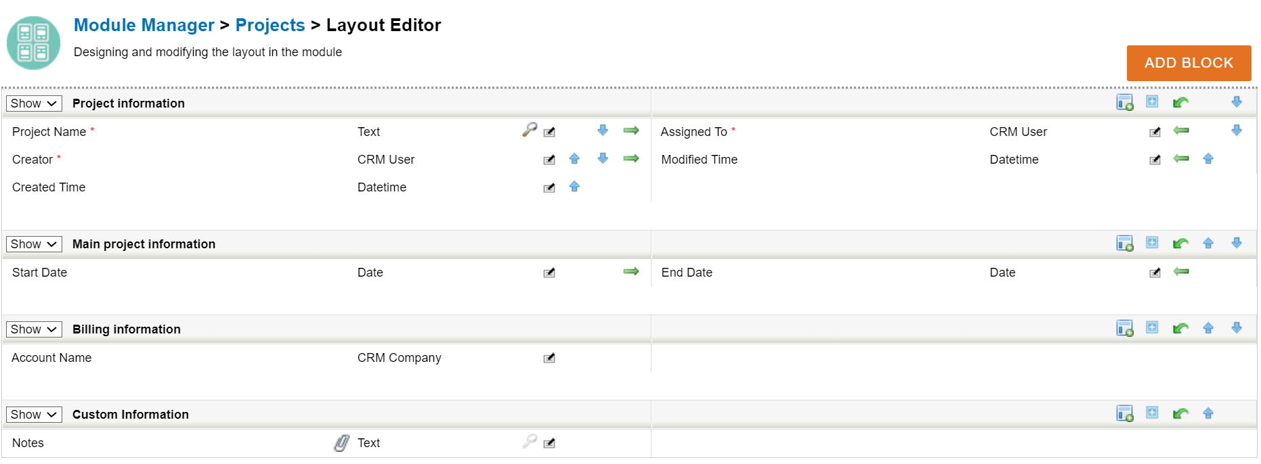Move Project information block down

click(1237, 102)
